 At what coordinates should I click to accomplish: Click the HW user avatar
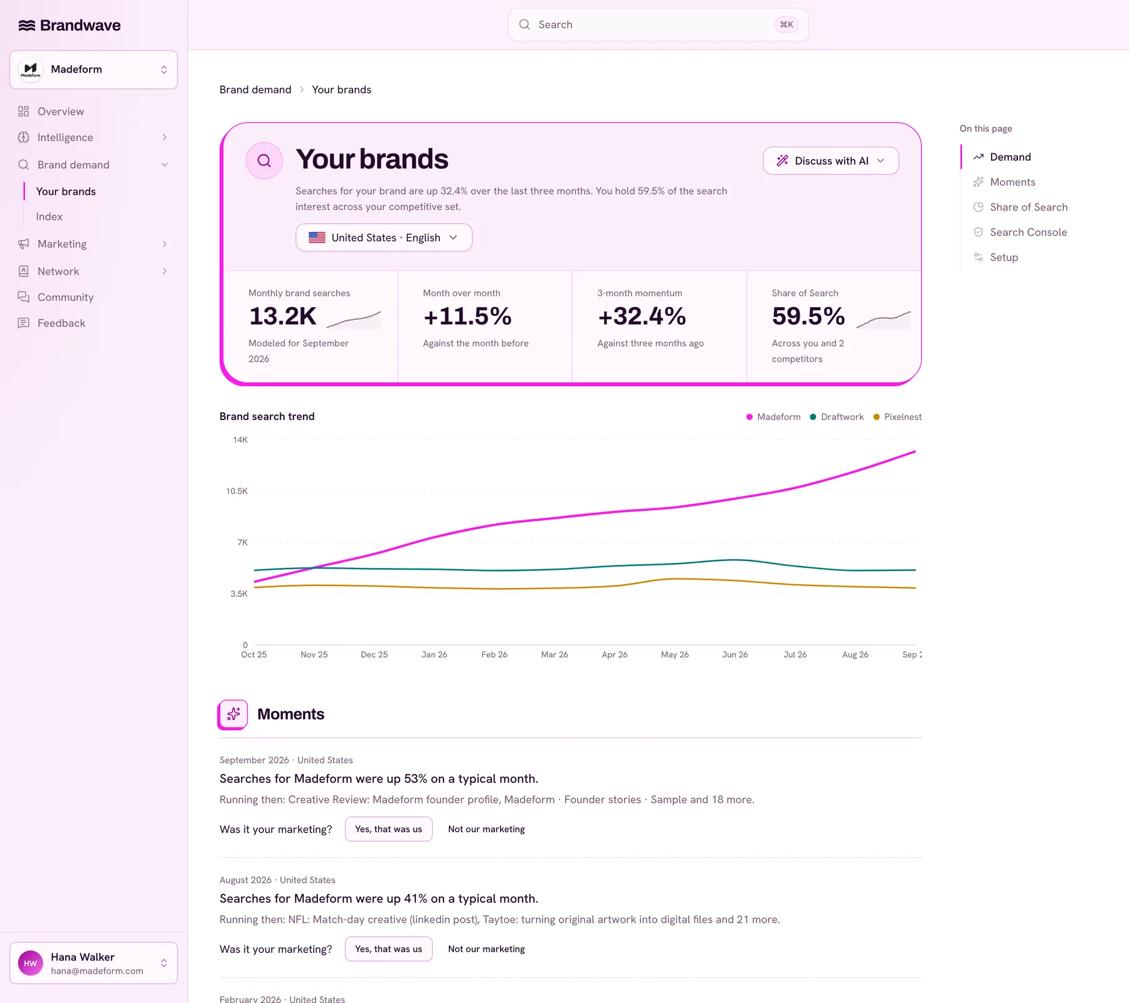(30, 964)
